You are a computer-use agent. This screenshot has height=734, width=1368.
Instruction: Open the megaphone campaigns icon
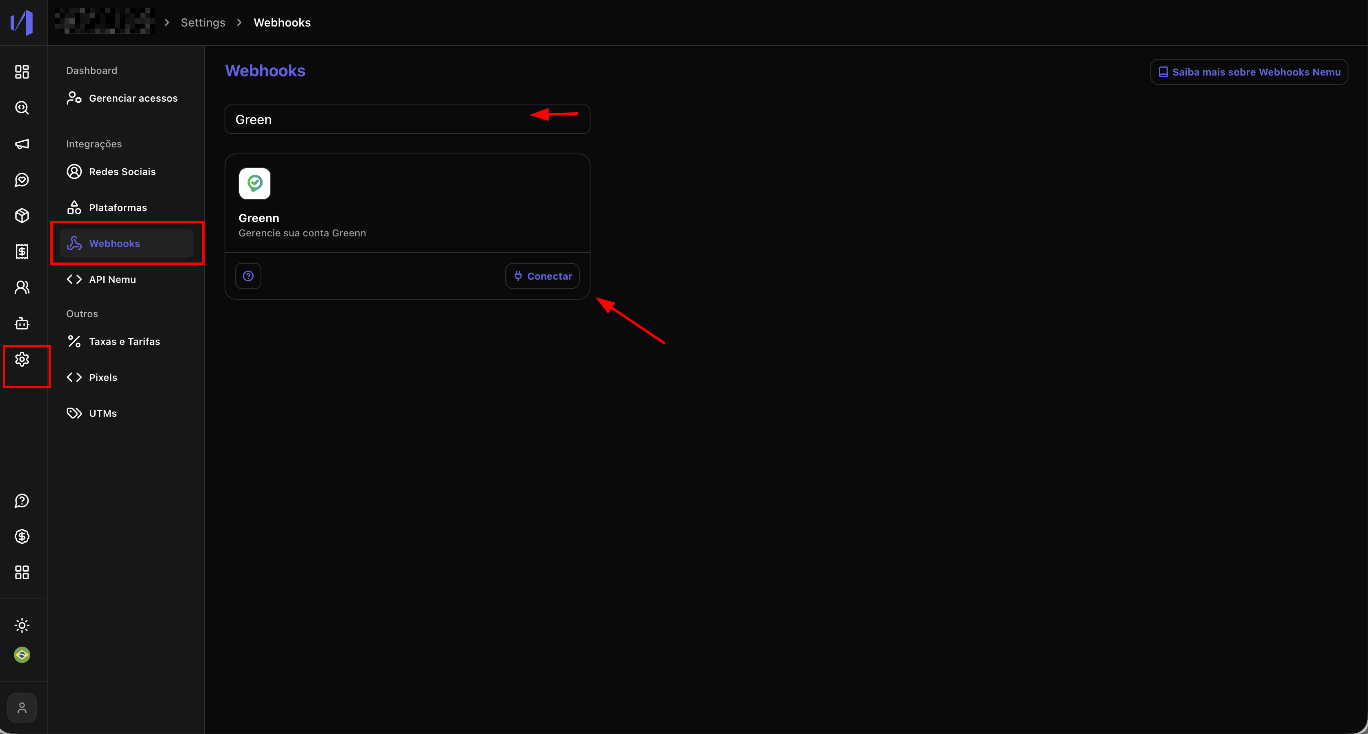22,144
